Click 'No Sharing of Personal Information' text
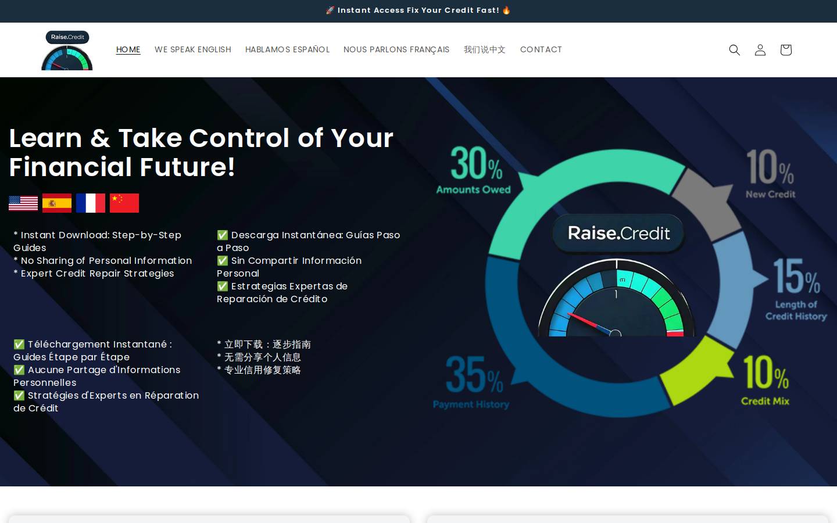The image size is (837, 523). point(103,260)
